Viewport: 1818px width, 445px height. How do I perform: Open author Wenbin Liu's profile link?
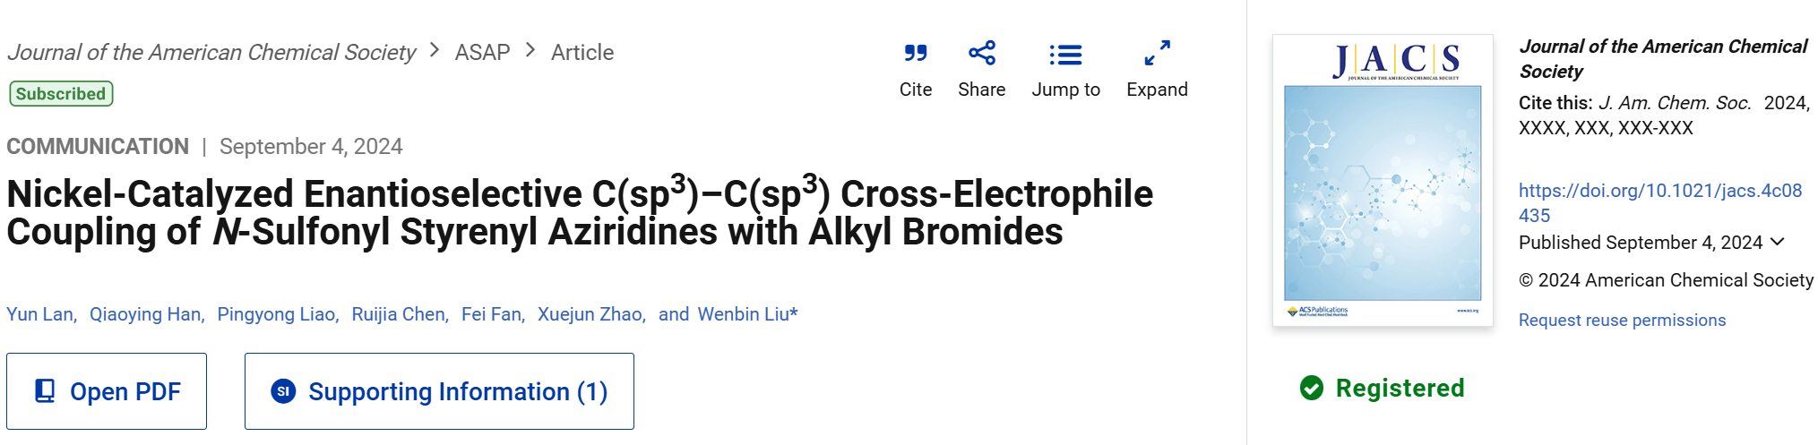747,314
